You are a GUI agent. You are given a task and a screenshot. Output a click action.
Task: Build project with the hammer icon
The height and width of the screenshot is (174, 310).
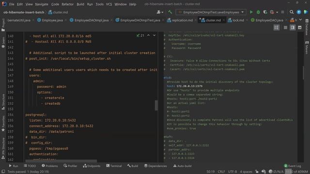[x=170, y=12]
